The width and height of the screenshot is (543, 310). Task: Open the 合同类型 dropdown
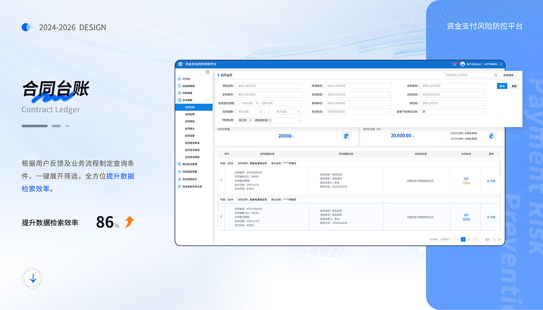[358, 95]
